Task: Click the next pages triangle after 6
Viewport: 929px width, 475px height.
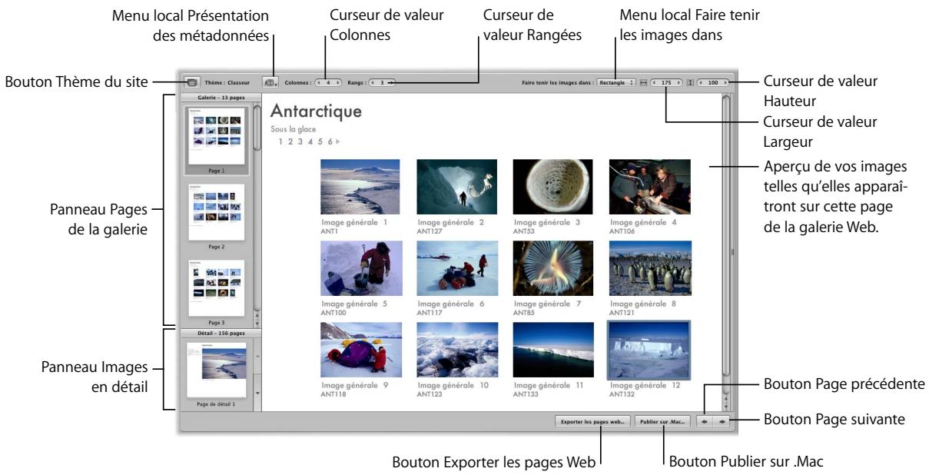Action: 337,141
